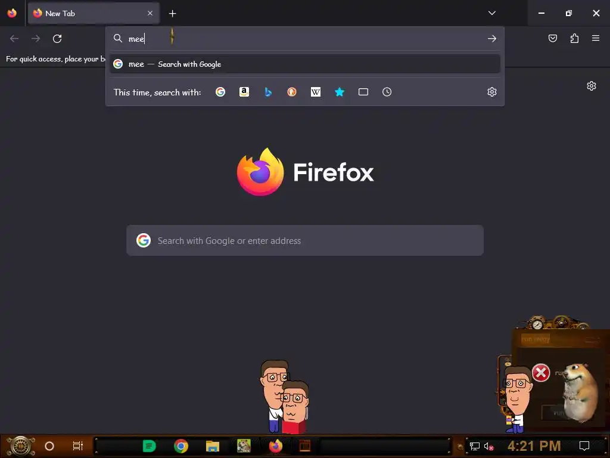Search this time with DuckDuckGo

tap(292, 92)
